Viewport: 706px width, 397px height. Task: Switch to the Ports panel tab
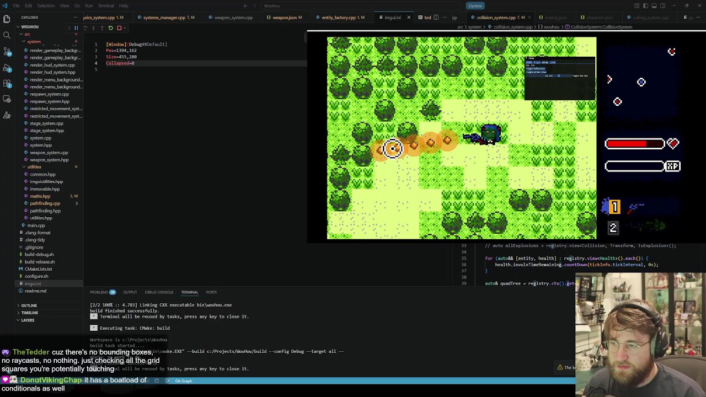click(x=211, y=292)
